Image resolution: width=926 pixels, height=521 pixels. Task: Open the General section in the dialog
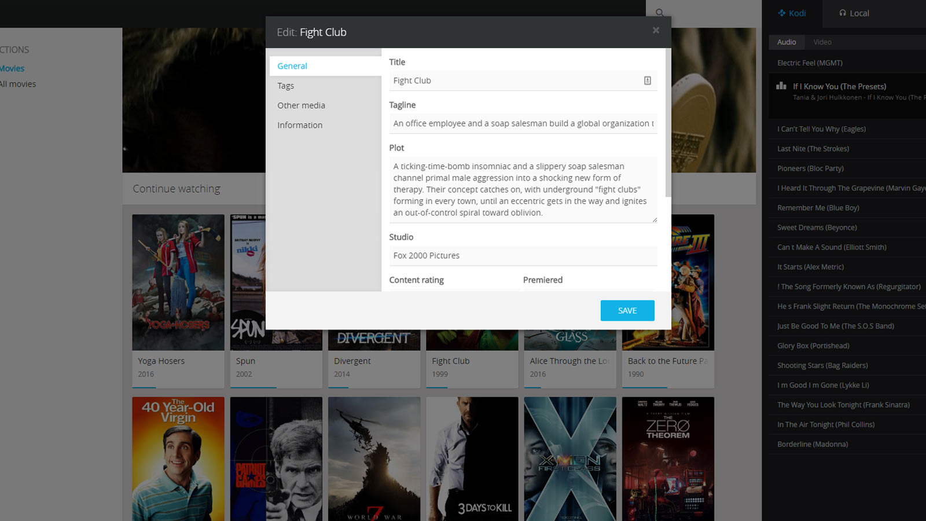(325, 66)
